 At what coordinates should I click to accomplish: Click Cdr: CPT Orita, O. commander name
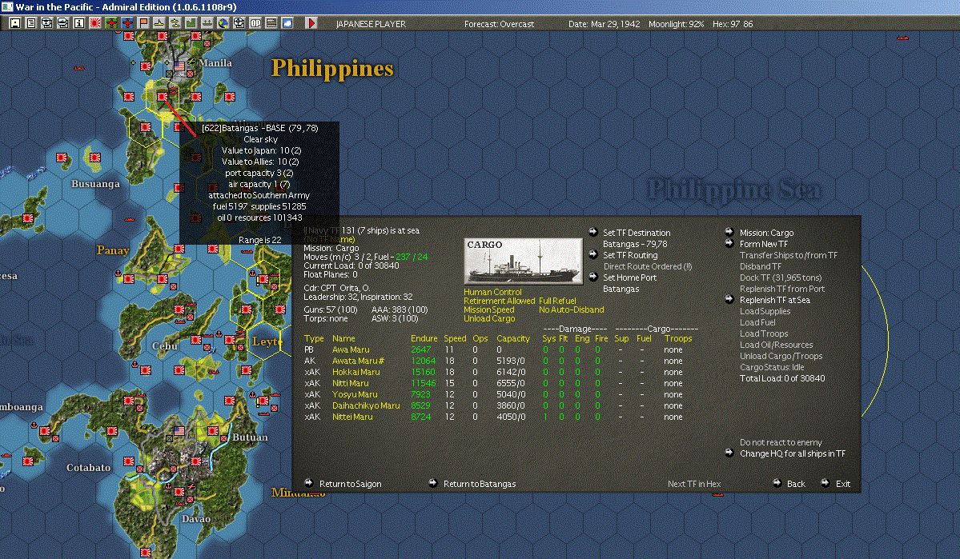click(x=337, y=288)
